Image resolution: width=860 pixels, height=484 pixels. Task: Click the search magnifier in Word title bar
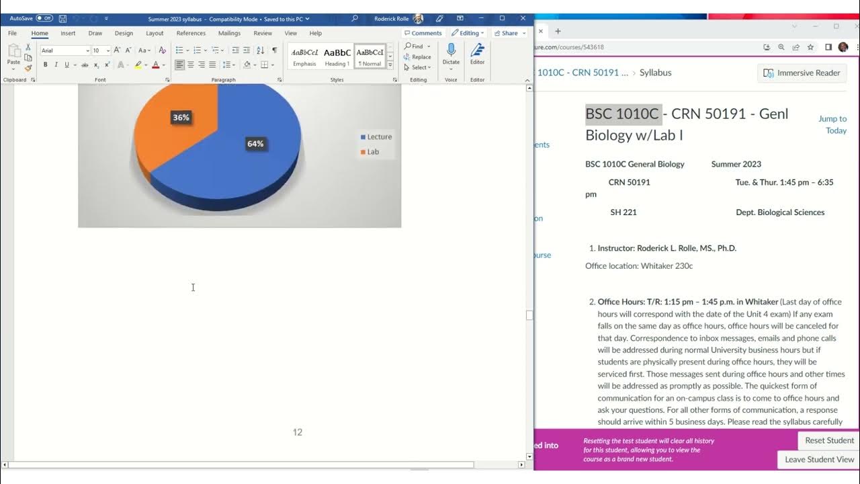tap(355, 19)
